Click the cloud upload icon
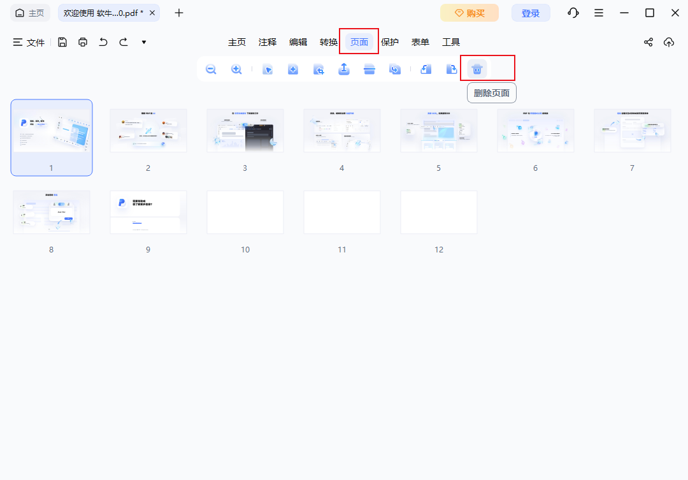Screen dimensions: 688x480 coord(669,42)
